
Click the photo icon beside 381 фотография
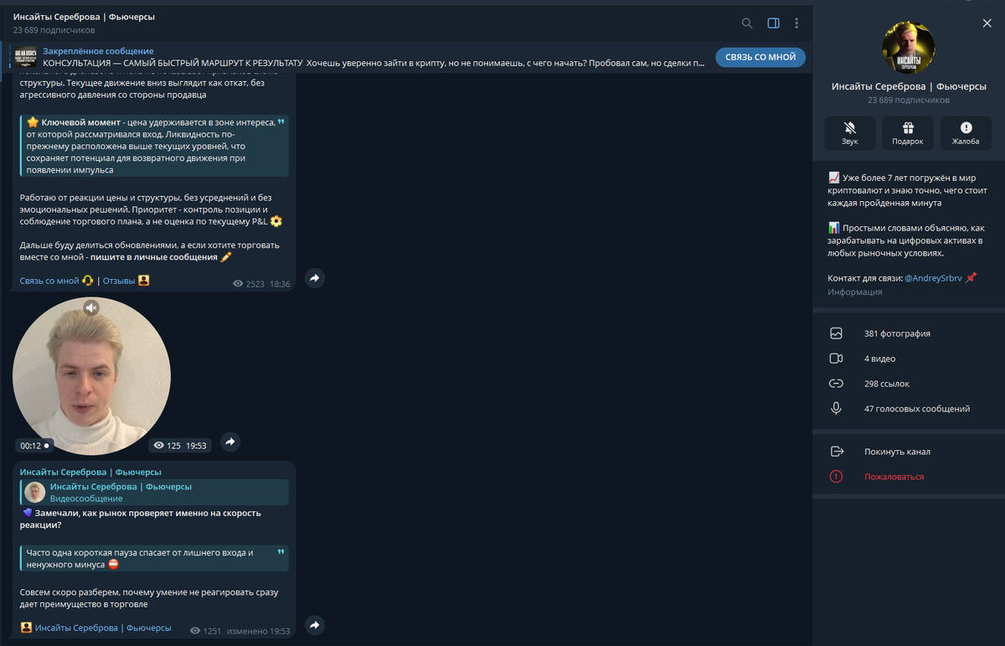(x=836, y=333)
